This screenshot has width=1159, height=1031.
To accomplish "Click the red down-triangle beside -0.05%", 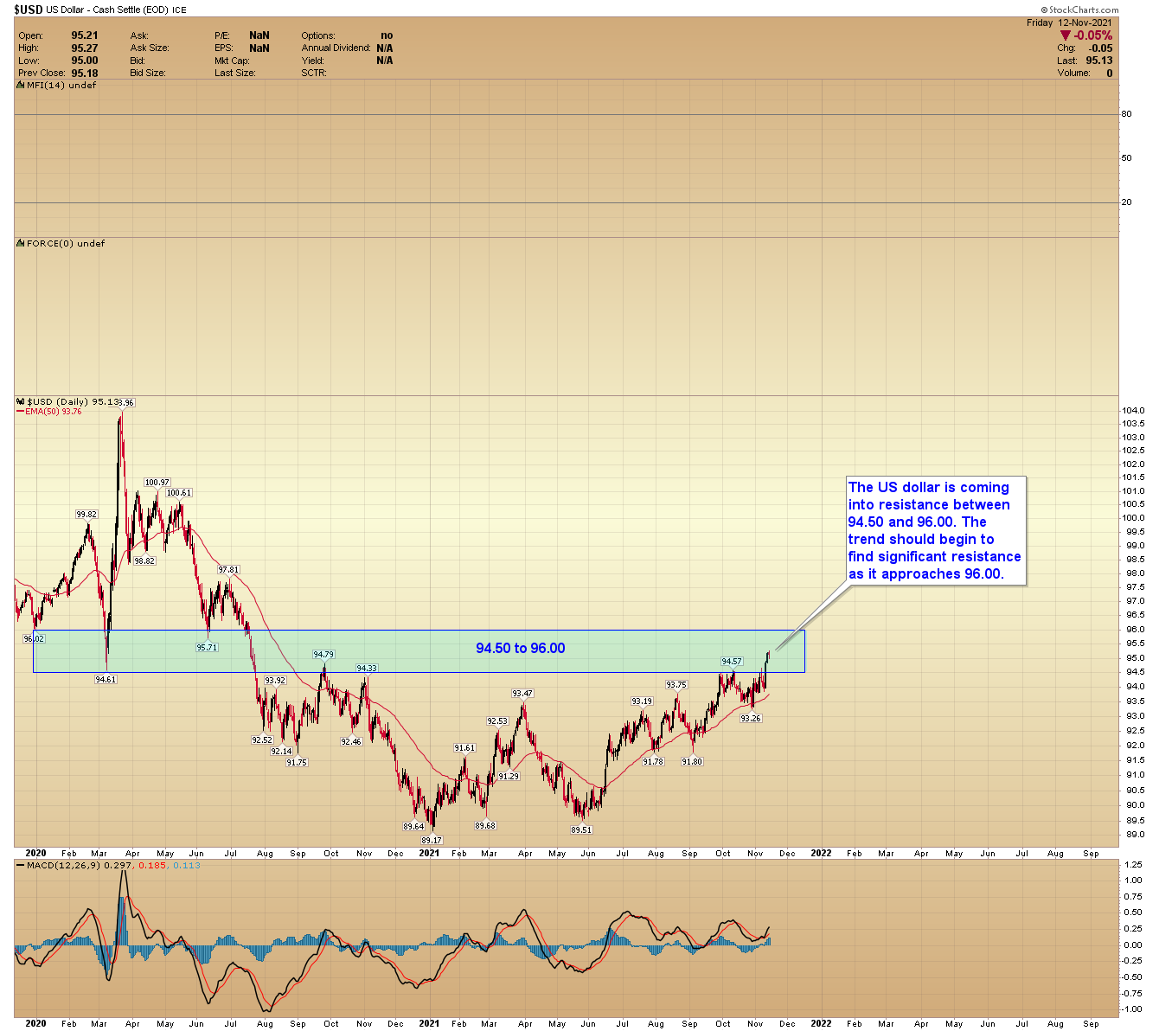I will coord(1066,35).
